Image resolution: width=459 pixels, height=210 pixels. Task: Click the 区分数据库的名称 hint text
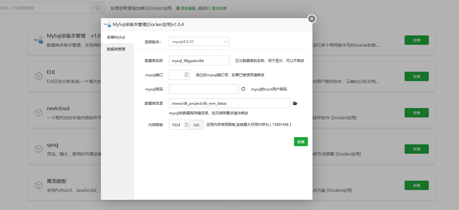point(270,61)
